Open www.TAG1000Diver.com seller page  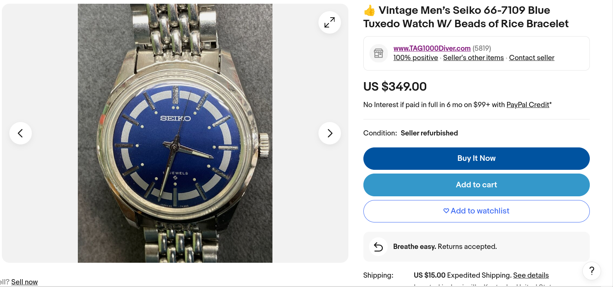(432, 48)
